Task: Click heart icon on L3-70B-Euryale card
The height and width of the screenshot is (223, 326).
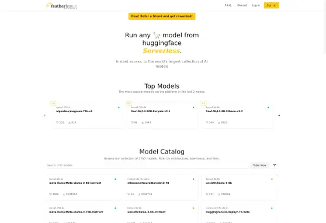Action: [132, 123]
